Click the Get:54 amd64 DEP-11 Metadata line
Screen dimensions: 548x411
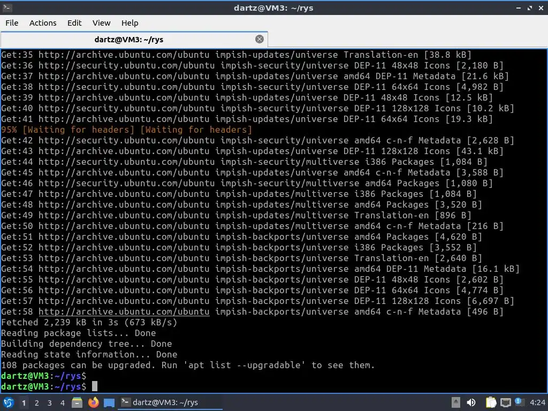coord(261,269)
